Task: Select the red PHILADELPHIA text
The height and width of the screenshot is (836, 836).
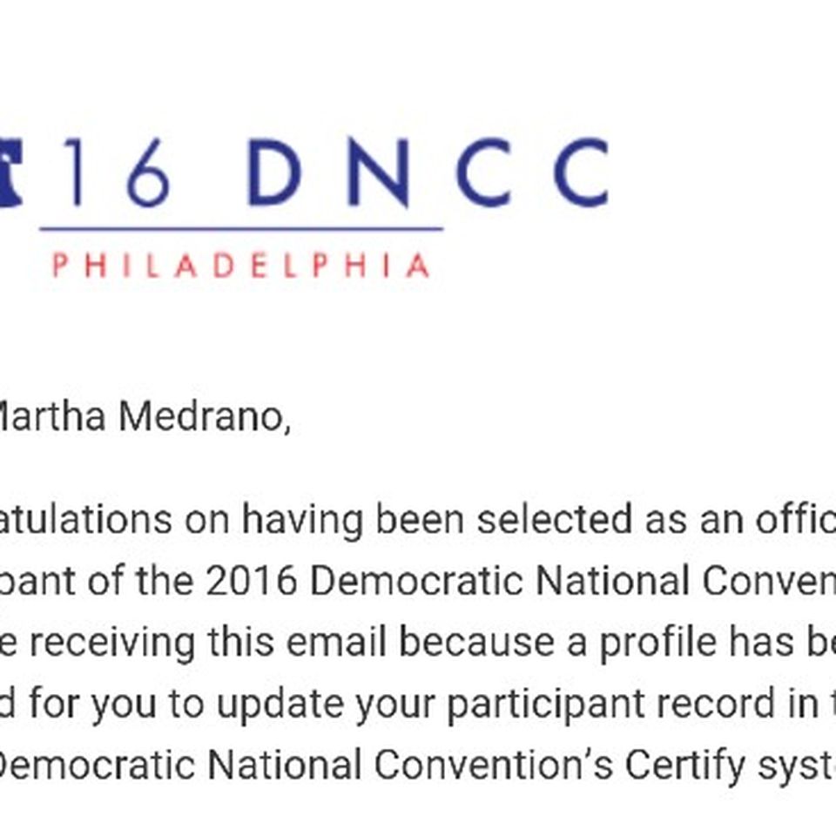Action: click(241, 265)
